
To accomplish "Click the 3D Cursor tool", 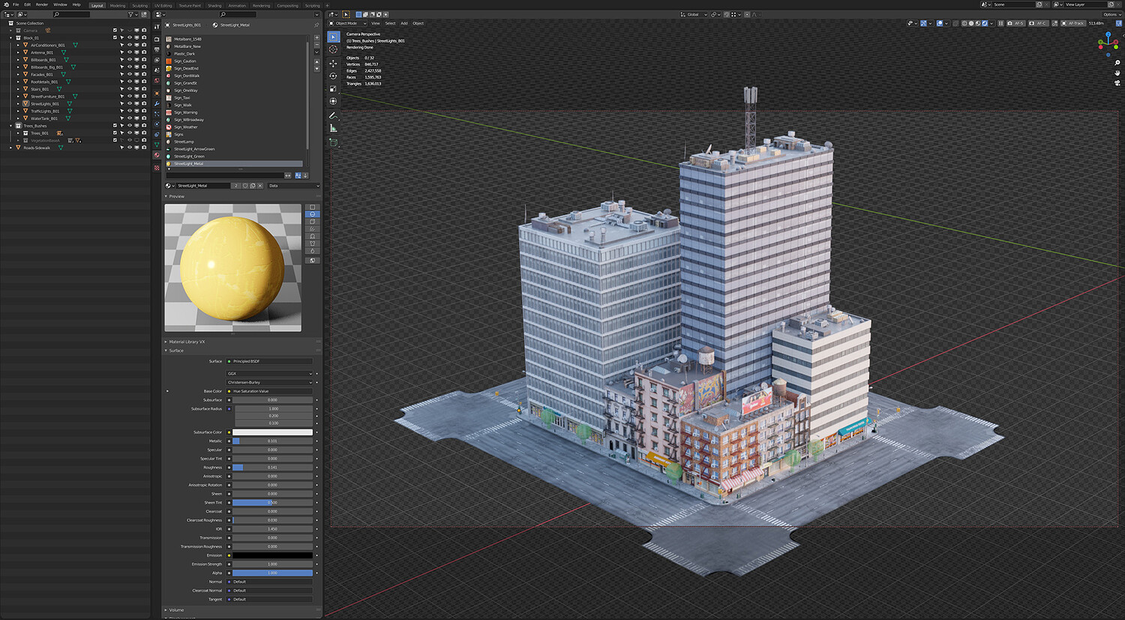I will click(334, 49).
